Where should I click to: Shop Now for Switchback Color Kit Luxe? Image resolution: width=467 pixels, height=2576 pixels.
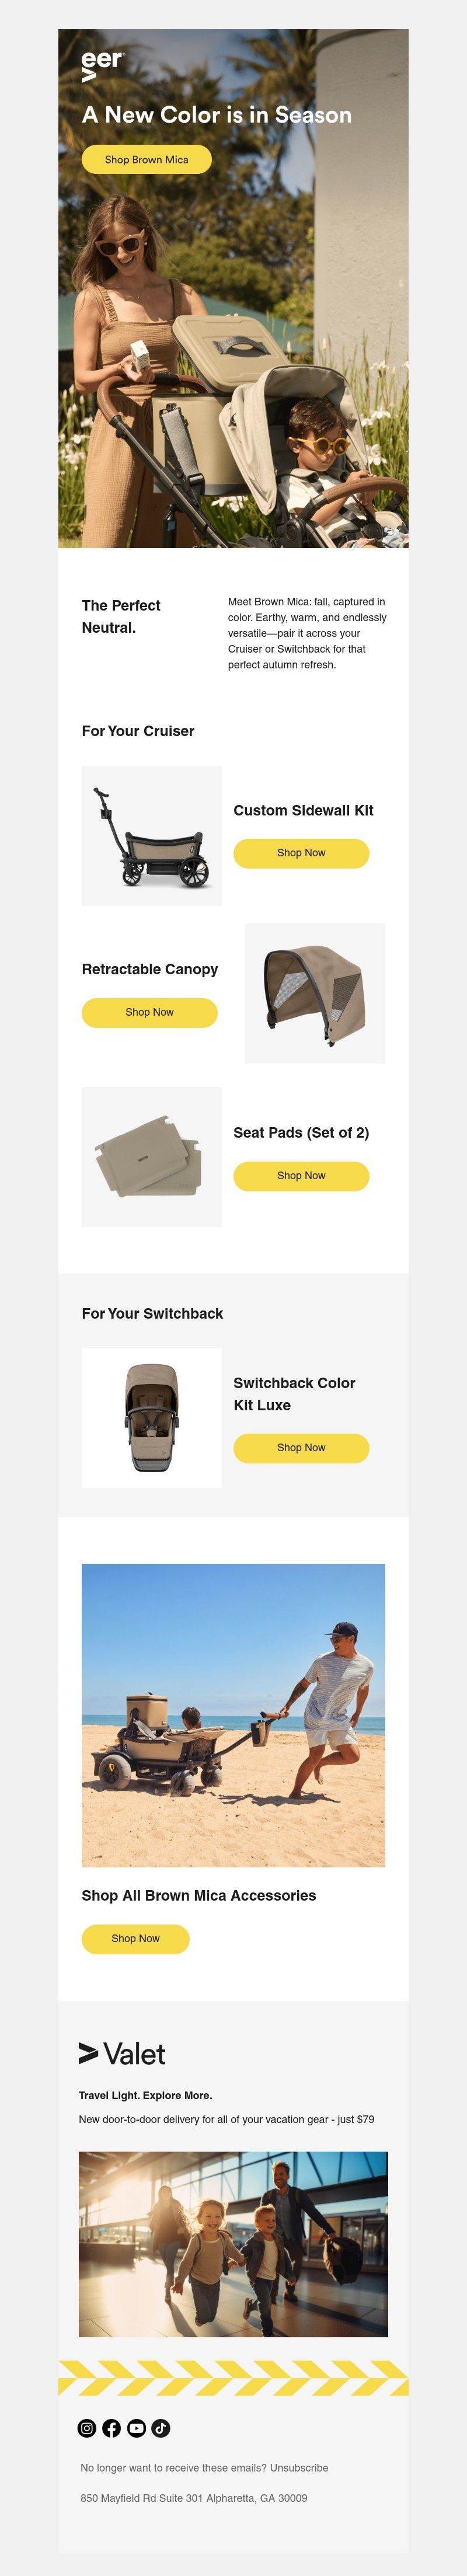point(301,1448)
